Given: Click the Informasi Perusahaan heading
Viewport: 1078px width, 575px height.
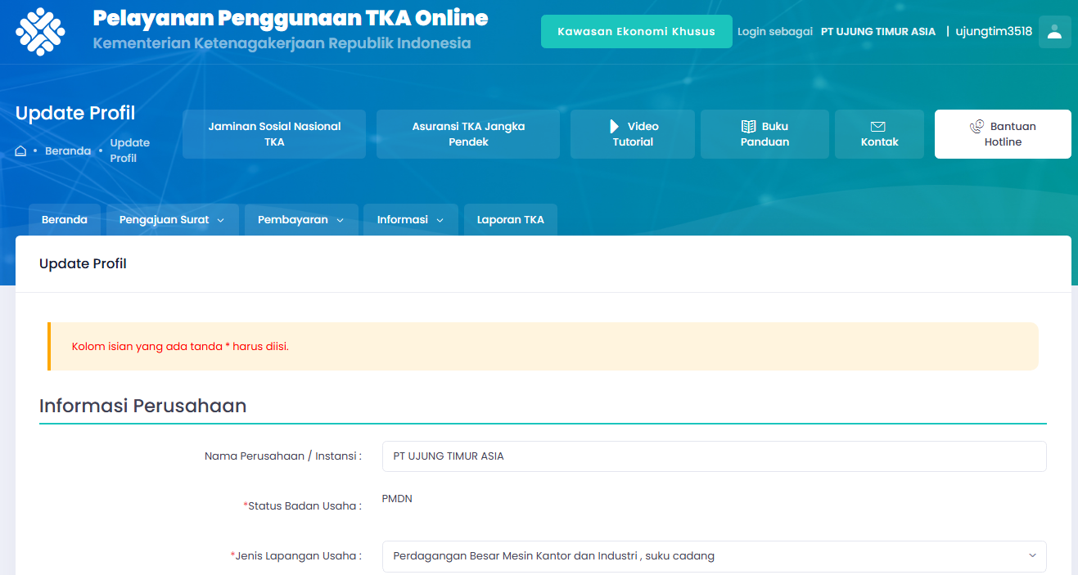Looking at the screenshot, I should (x=143, y=406).
